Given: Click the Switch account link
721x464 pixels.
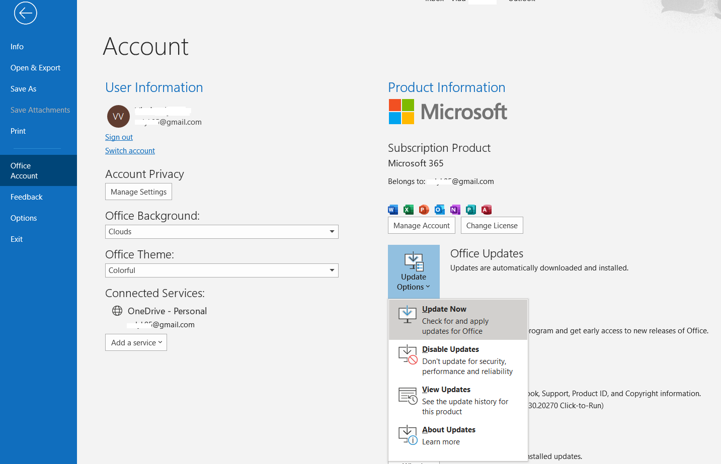Looking at the screenshot, I should 130,151.
